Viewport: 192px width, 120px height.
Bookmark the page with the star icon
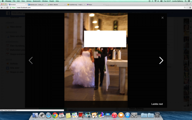(187, 8)
